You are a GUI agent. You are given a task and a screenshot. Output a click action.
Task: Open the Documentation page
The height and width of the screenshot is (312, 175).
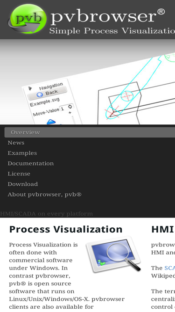pos(31,163)
